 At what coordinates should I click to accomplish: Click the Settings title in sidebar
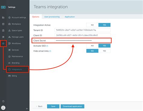pos(12,7)
